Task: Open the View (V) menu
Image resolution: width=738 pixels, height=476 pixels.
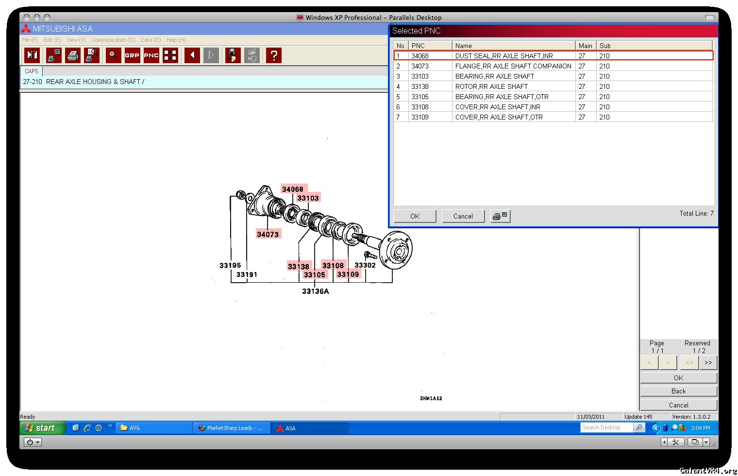Action: (x=76, y=40)
